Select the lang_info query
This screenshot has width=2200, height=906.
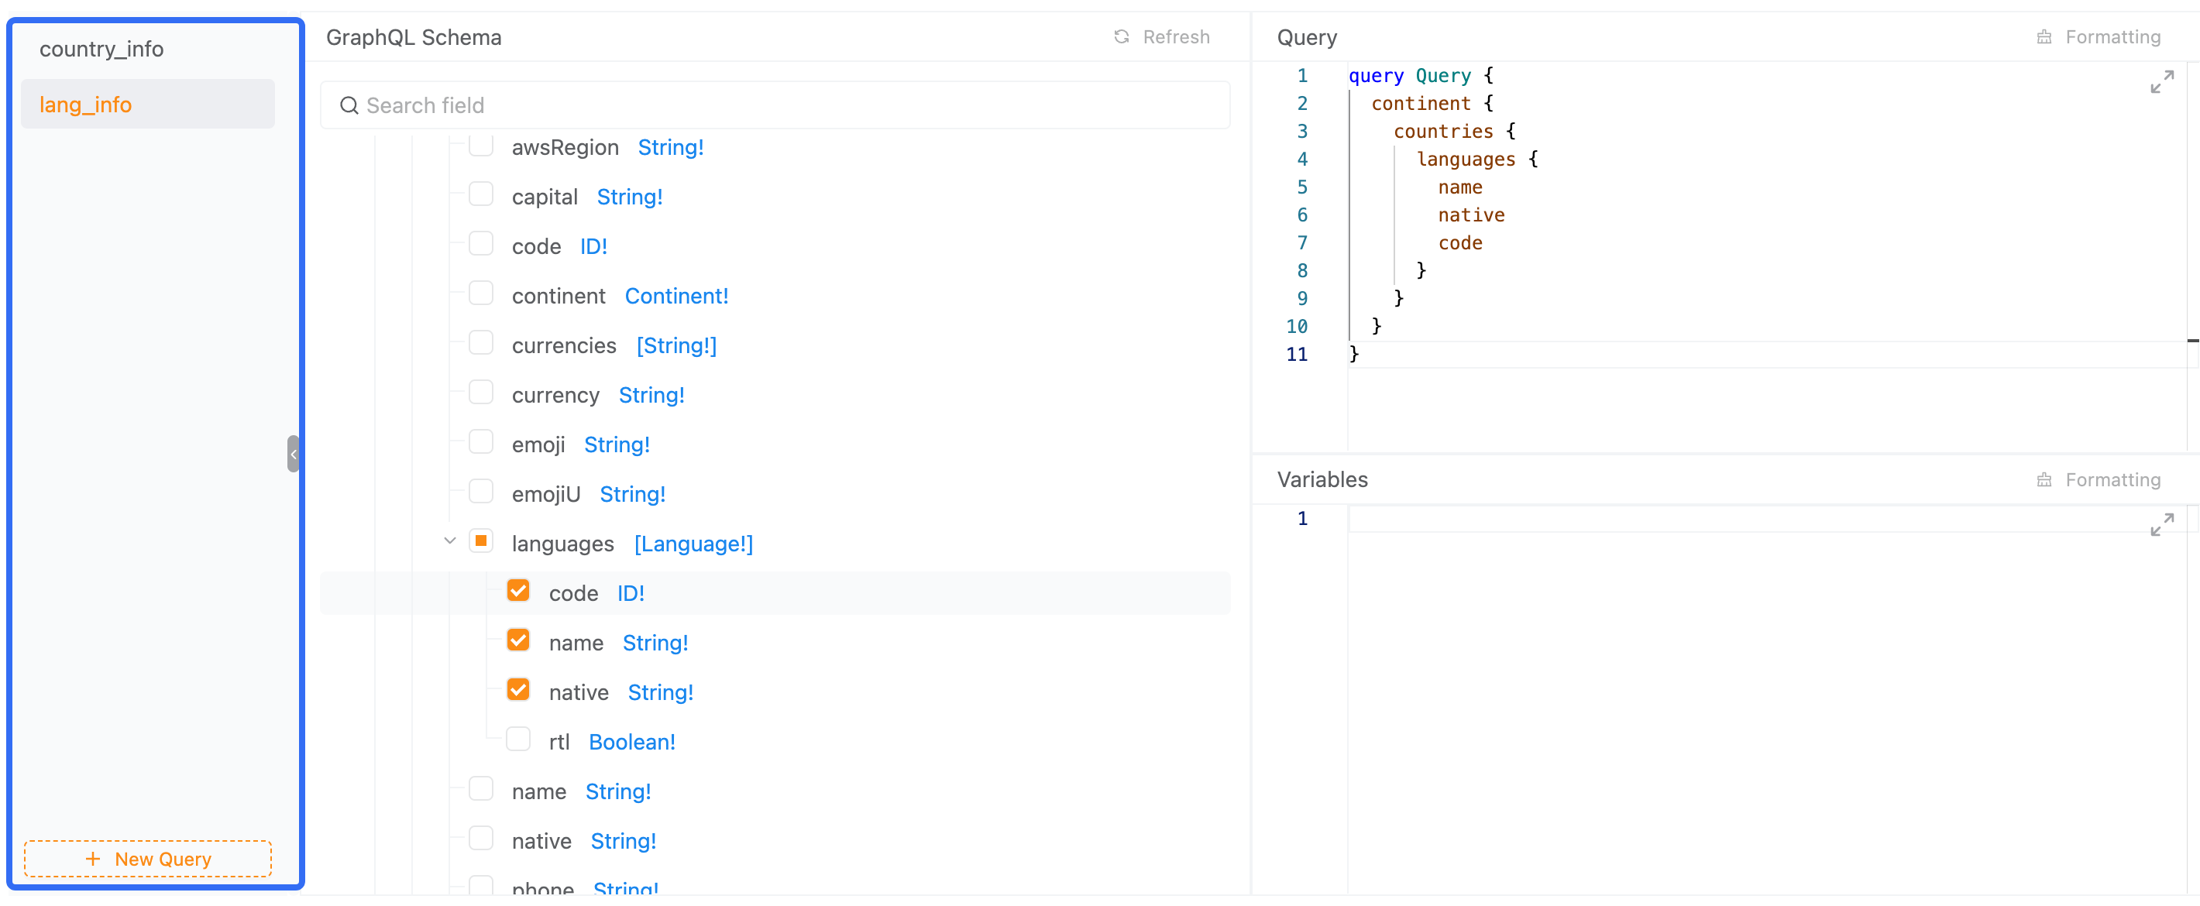tap(148, 105)
